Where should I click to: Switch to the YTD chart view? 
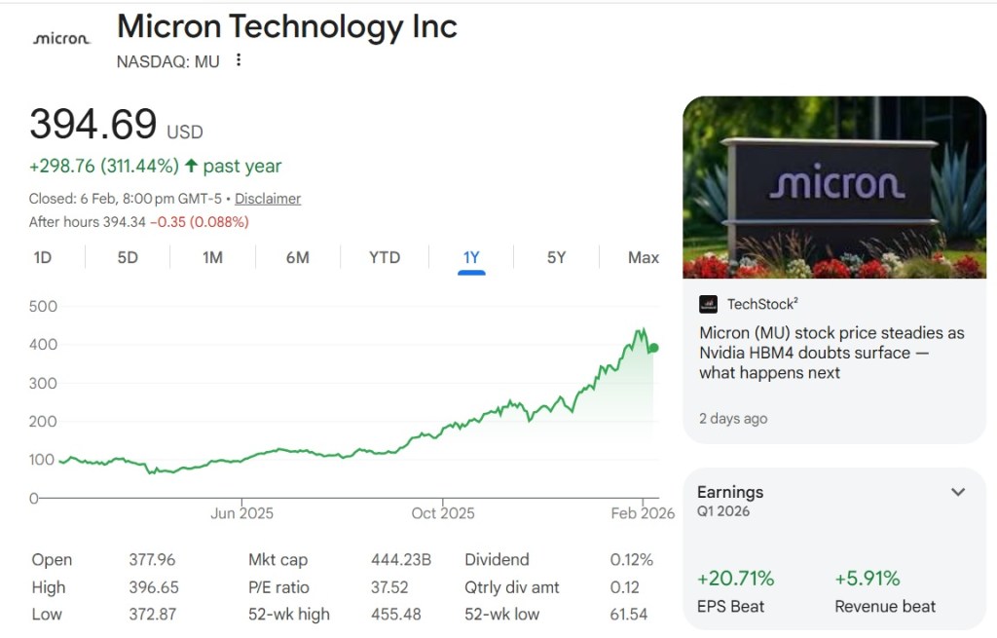(x=385, y=257)
